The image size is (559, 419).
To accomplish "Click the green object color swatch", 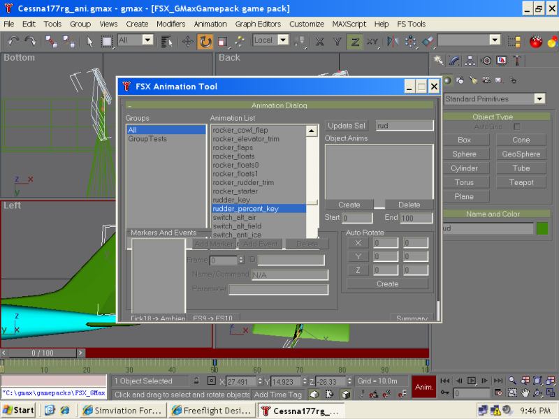I will pos(542,228).
